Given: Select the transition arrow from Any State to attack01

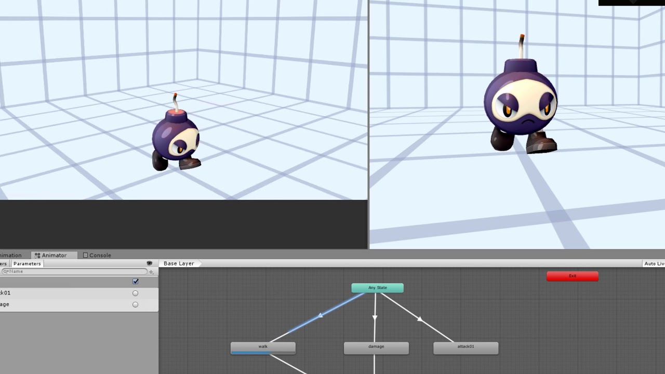Looking at the screenshot, I should 420,319.
